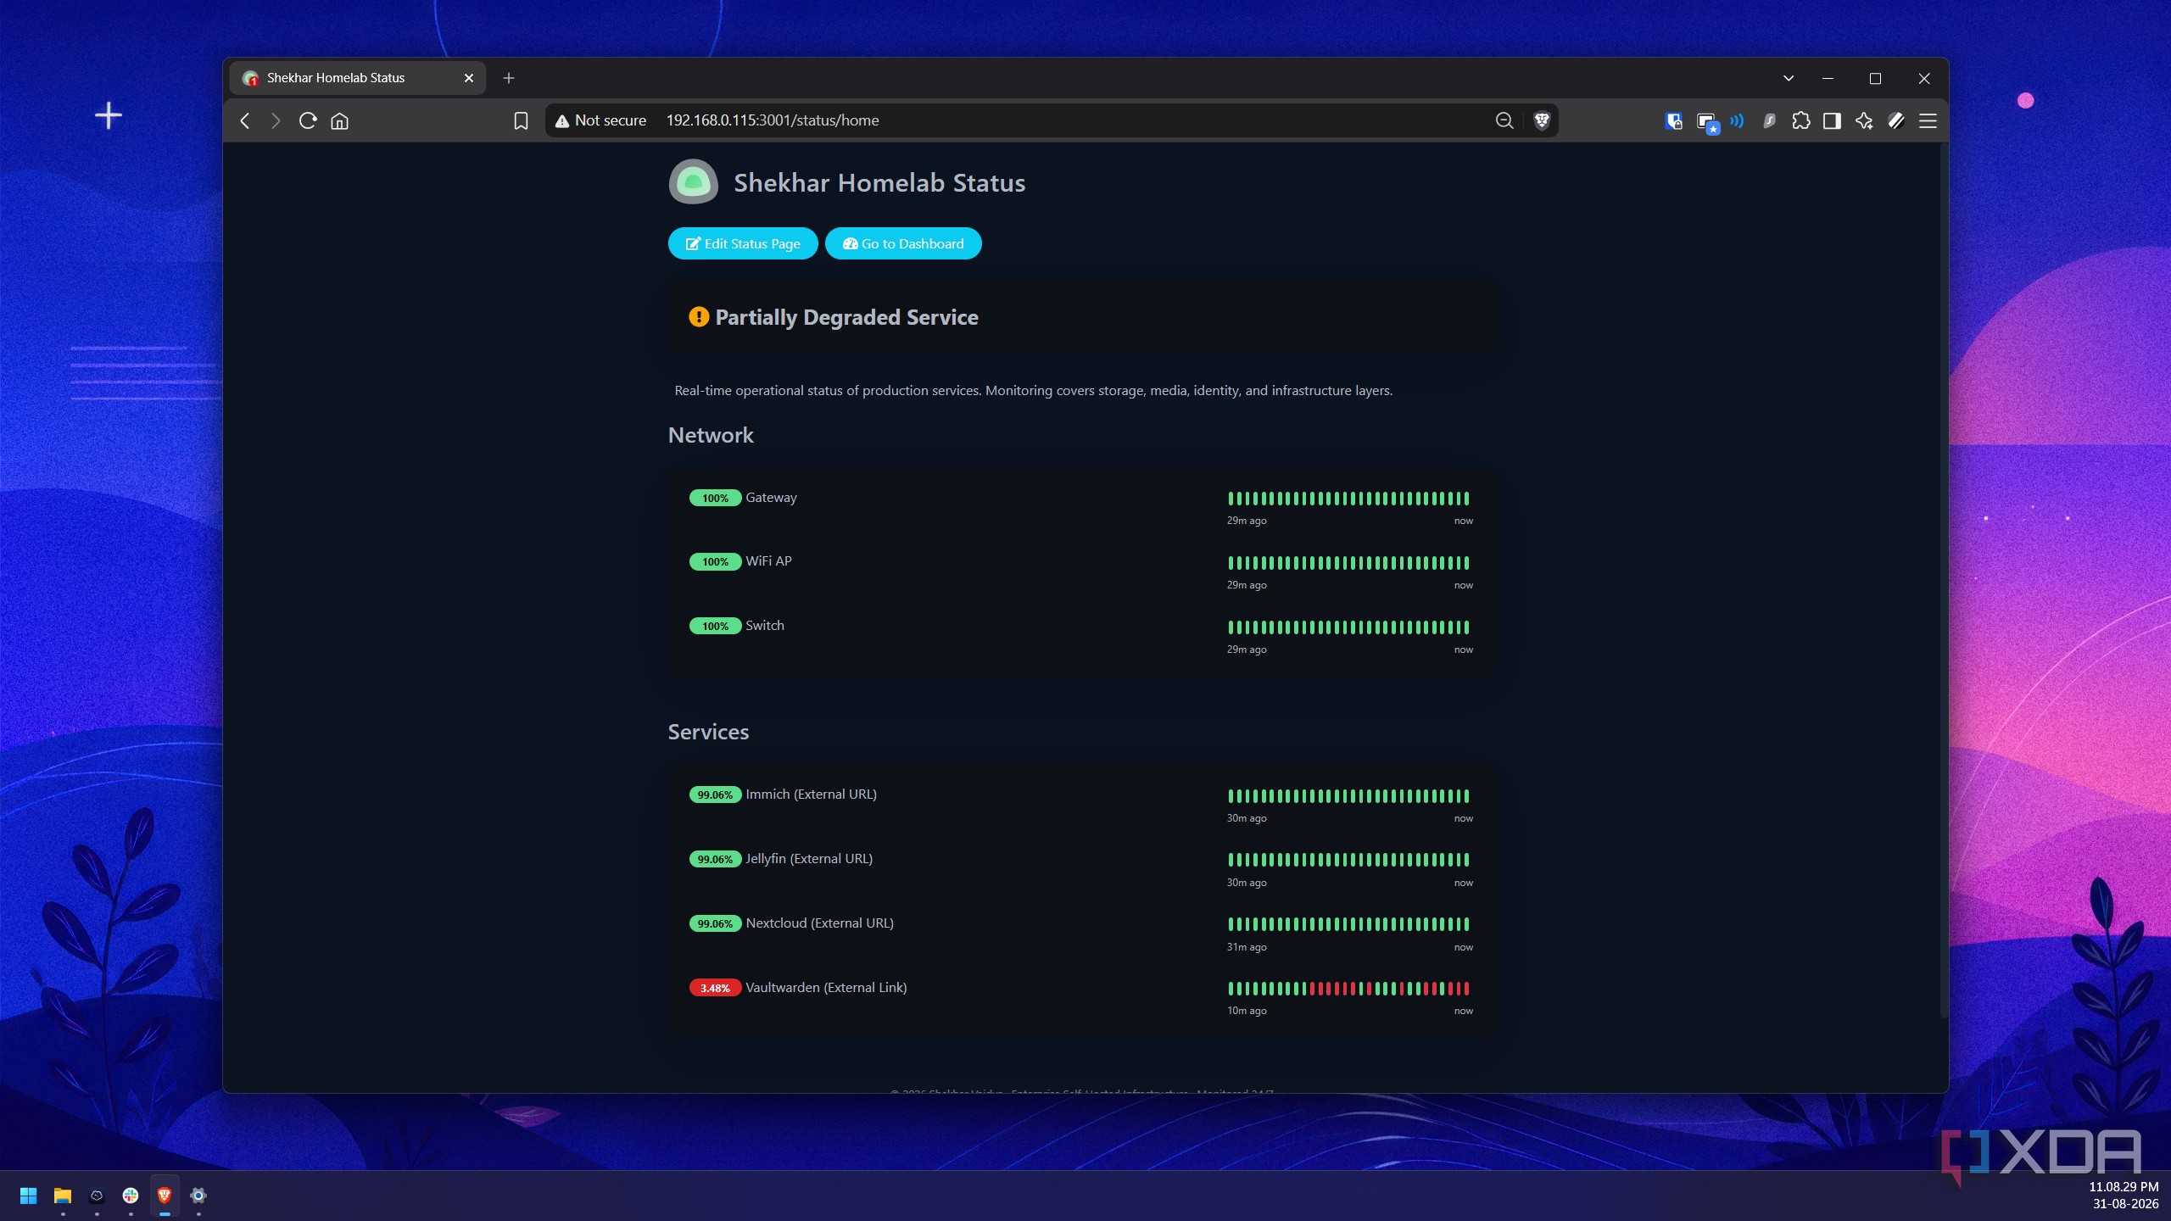This screenshot has width=2171, height=1221.
Task: Expand the tab search chevron
Action: [x=1789, y=78]
